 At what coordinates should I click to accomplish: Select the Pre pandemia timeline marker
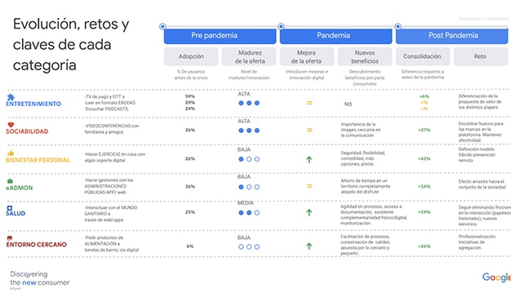162,26
